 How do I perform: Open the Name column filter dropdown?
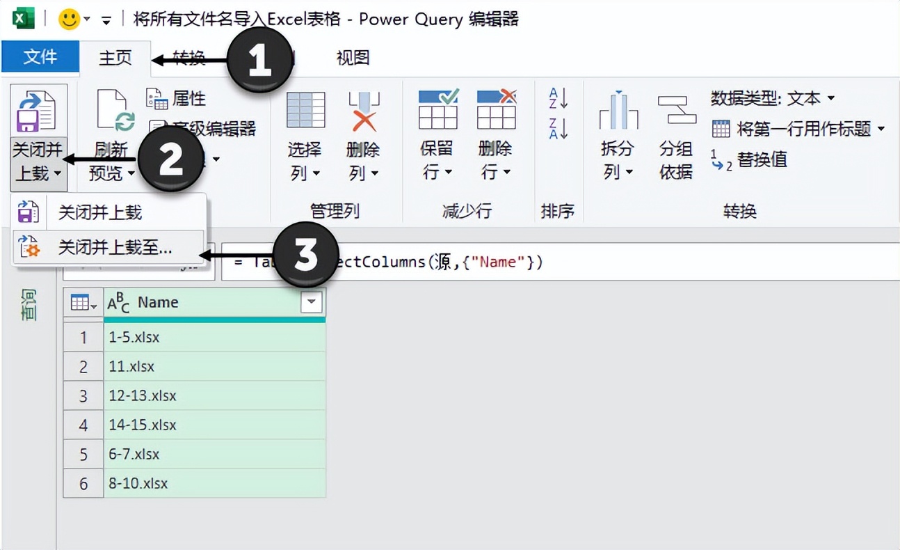[x=312, y=302]
